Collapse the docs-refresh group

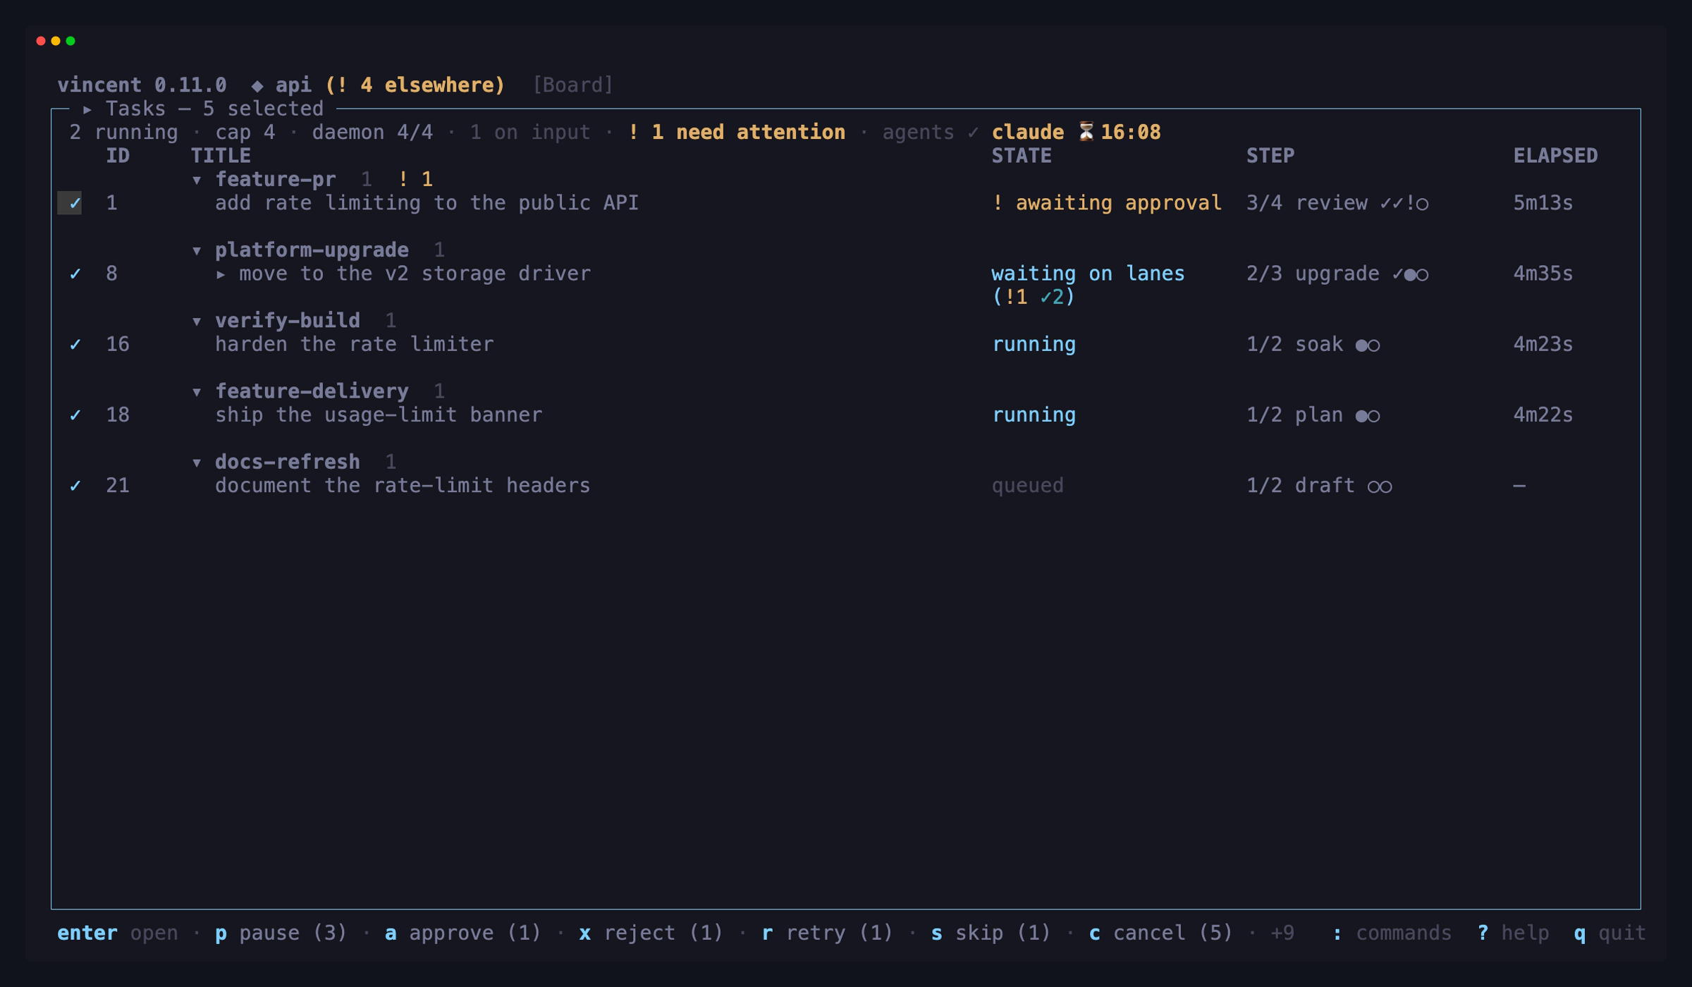pos(197,462)
